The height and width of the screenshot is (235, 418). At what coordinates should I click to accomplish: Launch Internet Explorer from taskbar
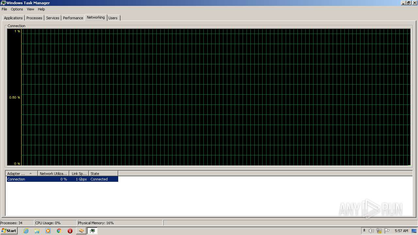tap(26, 231)
